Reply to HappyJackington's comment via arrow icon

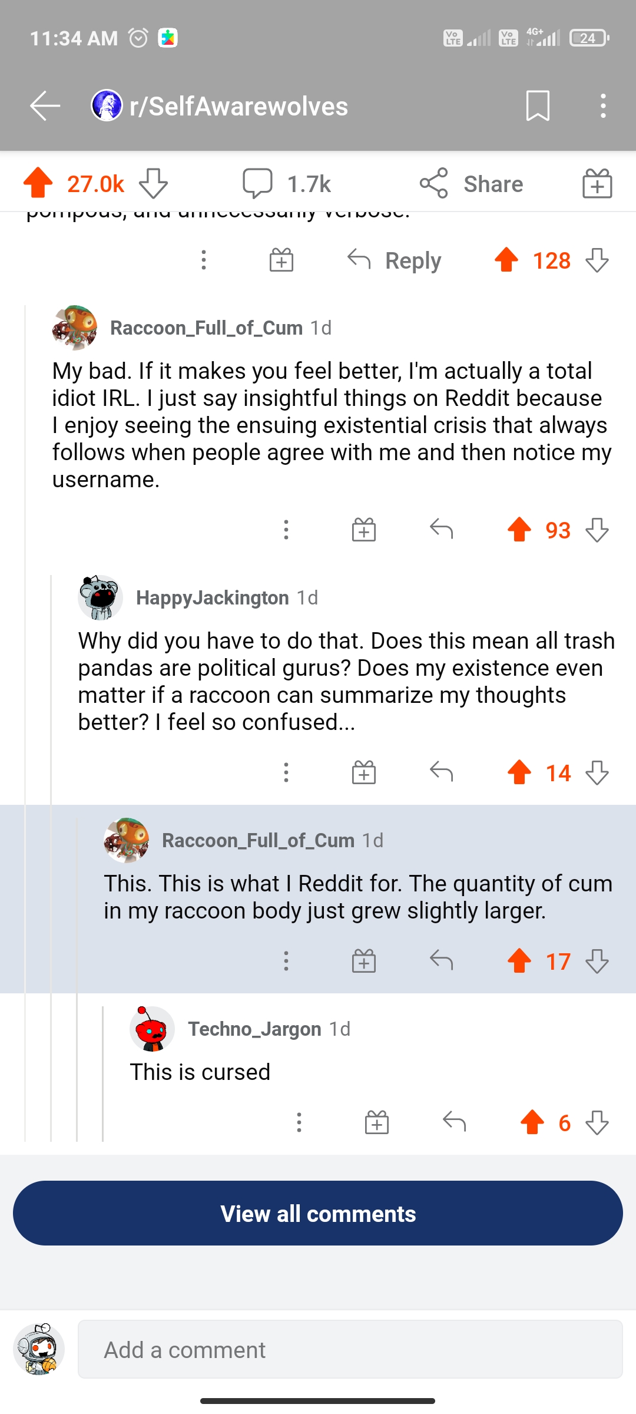tap(441, 772)
